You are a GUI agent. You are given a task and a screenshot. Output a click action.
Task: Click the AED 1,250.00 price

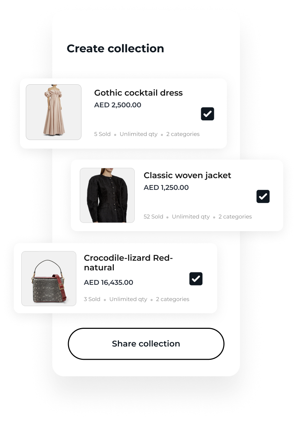coord(166,187)
